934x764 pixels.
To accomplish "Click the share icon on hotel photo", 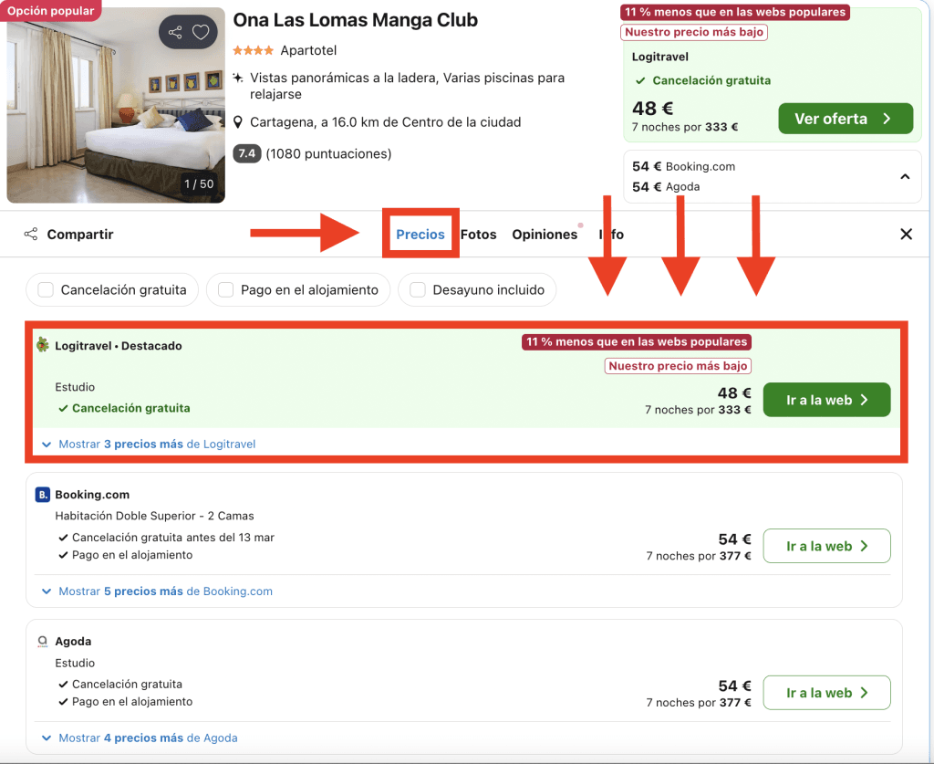I will coord(174,33).
